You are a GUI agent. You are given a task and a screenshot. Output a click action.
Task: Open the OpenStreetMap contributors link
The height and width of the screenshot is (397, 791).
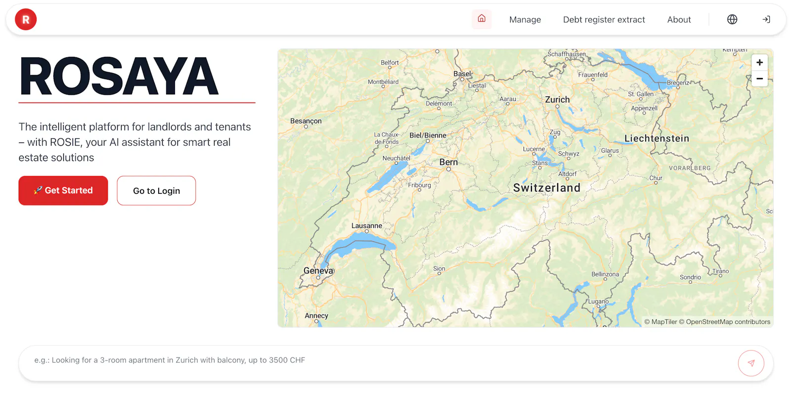(724, 322)
